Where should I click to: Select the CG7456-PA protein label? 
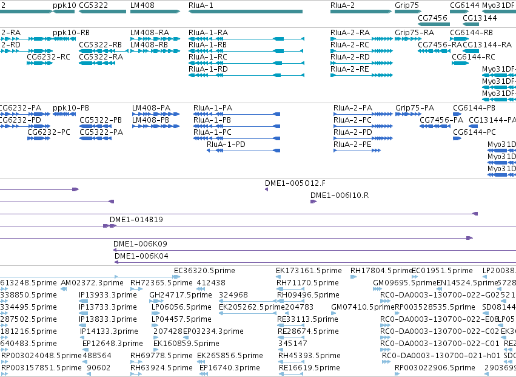click(441, 120)
